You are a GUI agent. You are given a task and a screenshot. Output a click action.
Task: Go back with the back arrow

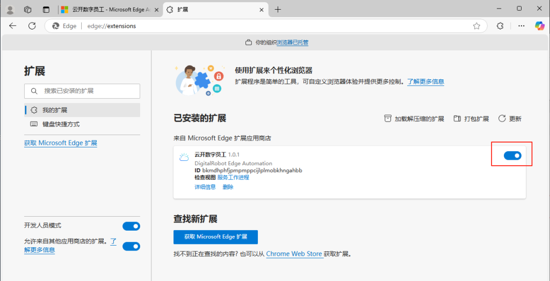coord(13,26)
